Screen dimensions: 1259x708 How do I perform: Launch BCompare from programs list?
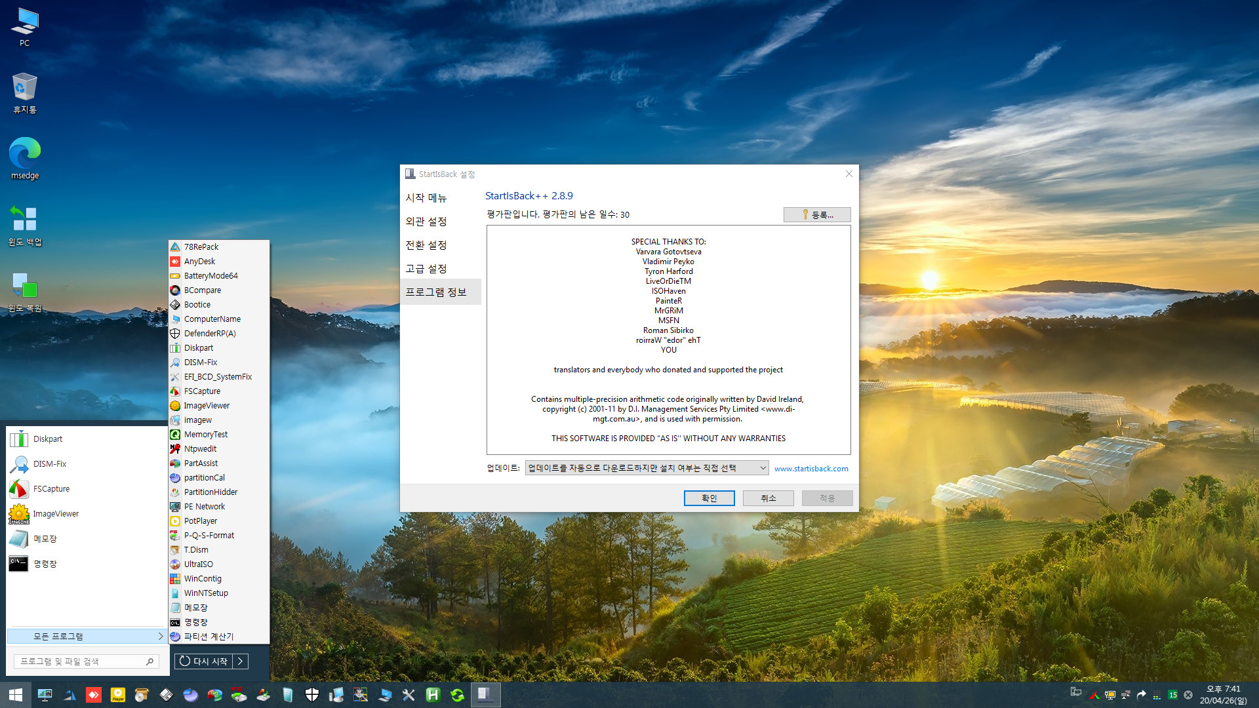219,290
